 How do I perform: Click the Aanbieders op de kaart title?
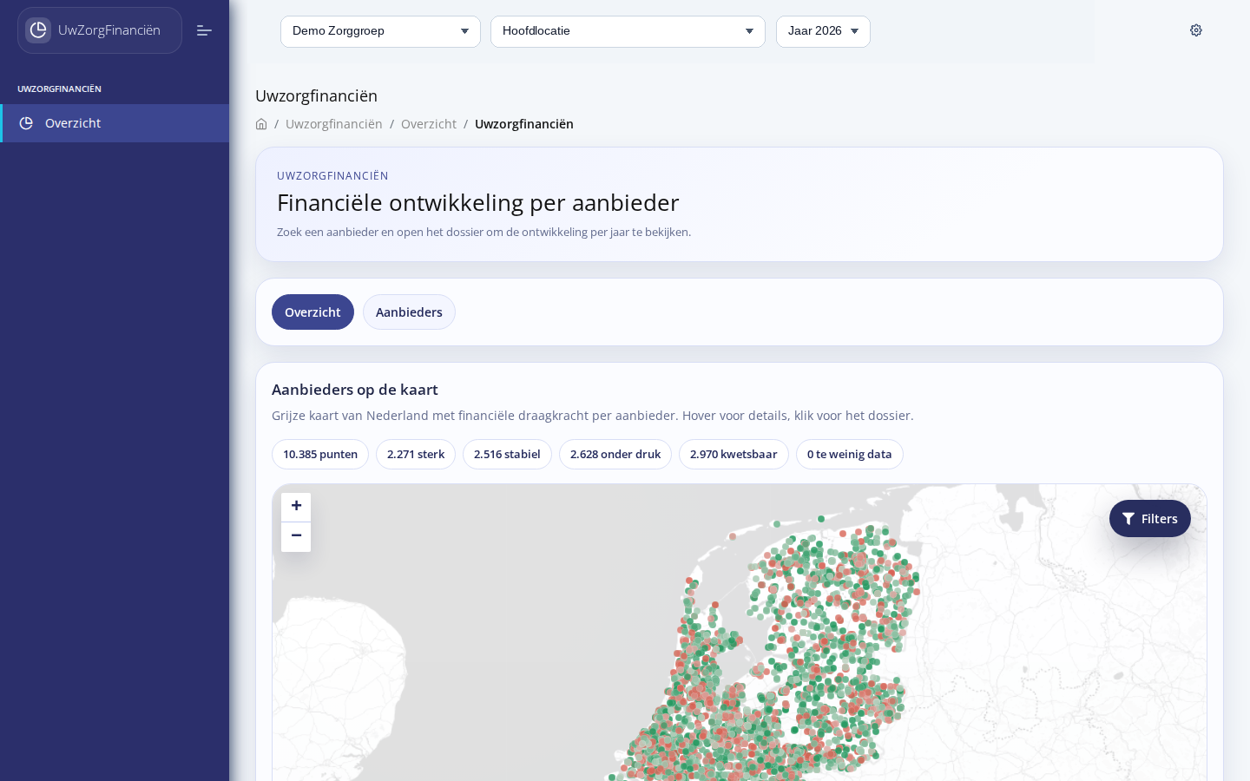click(355, 390)
